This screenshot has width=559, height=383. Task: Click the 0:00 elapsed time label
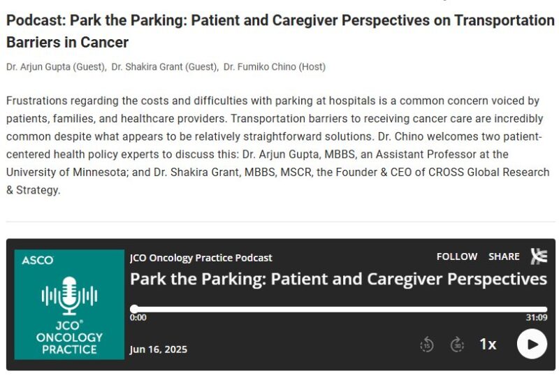[x=138, y=317]
